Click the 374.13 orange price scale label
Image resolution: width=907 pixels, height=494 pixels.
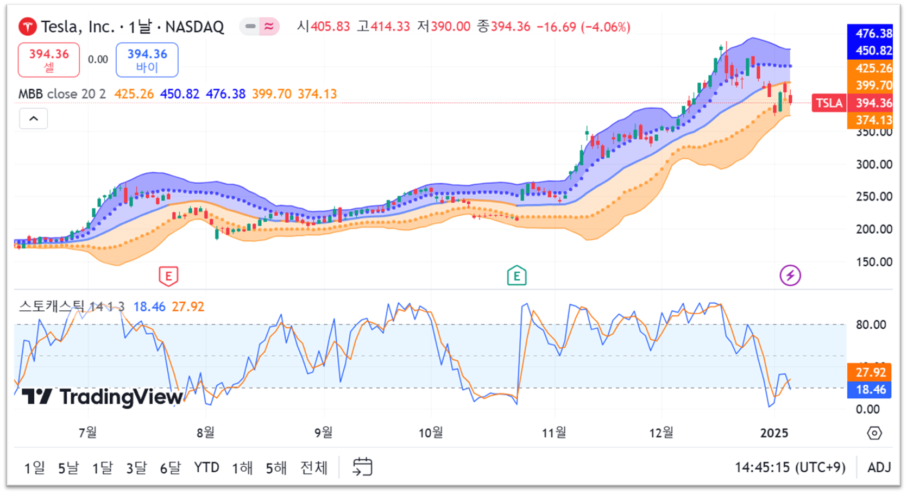(x=870, y=120)
